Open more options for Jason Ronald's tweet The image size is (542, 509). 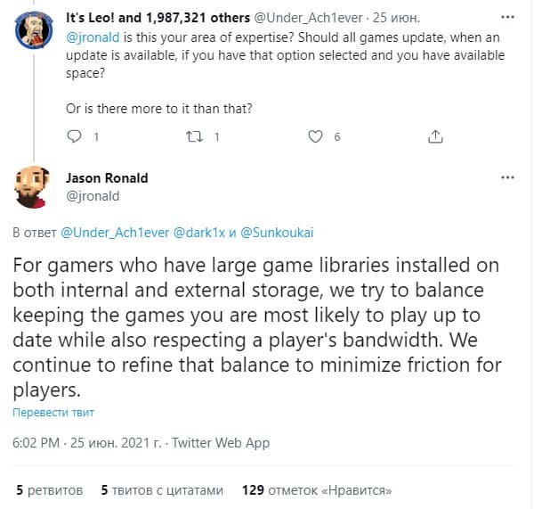[x=508, y=178]
